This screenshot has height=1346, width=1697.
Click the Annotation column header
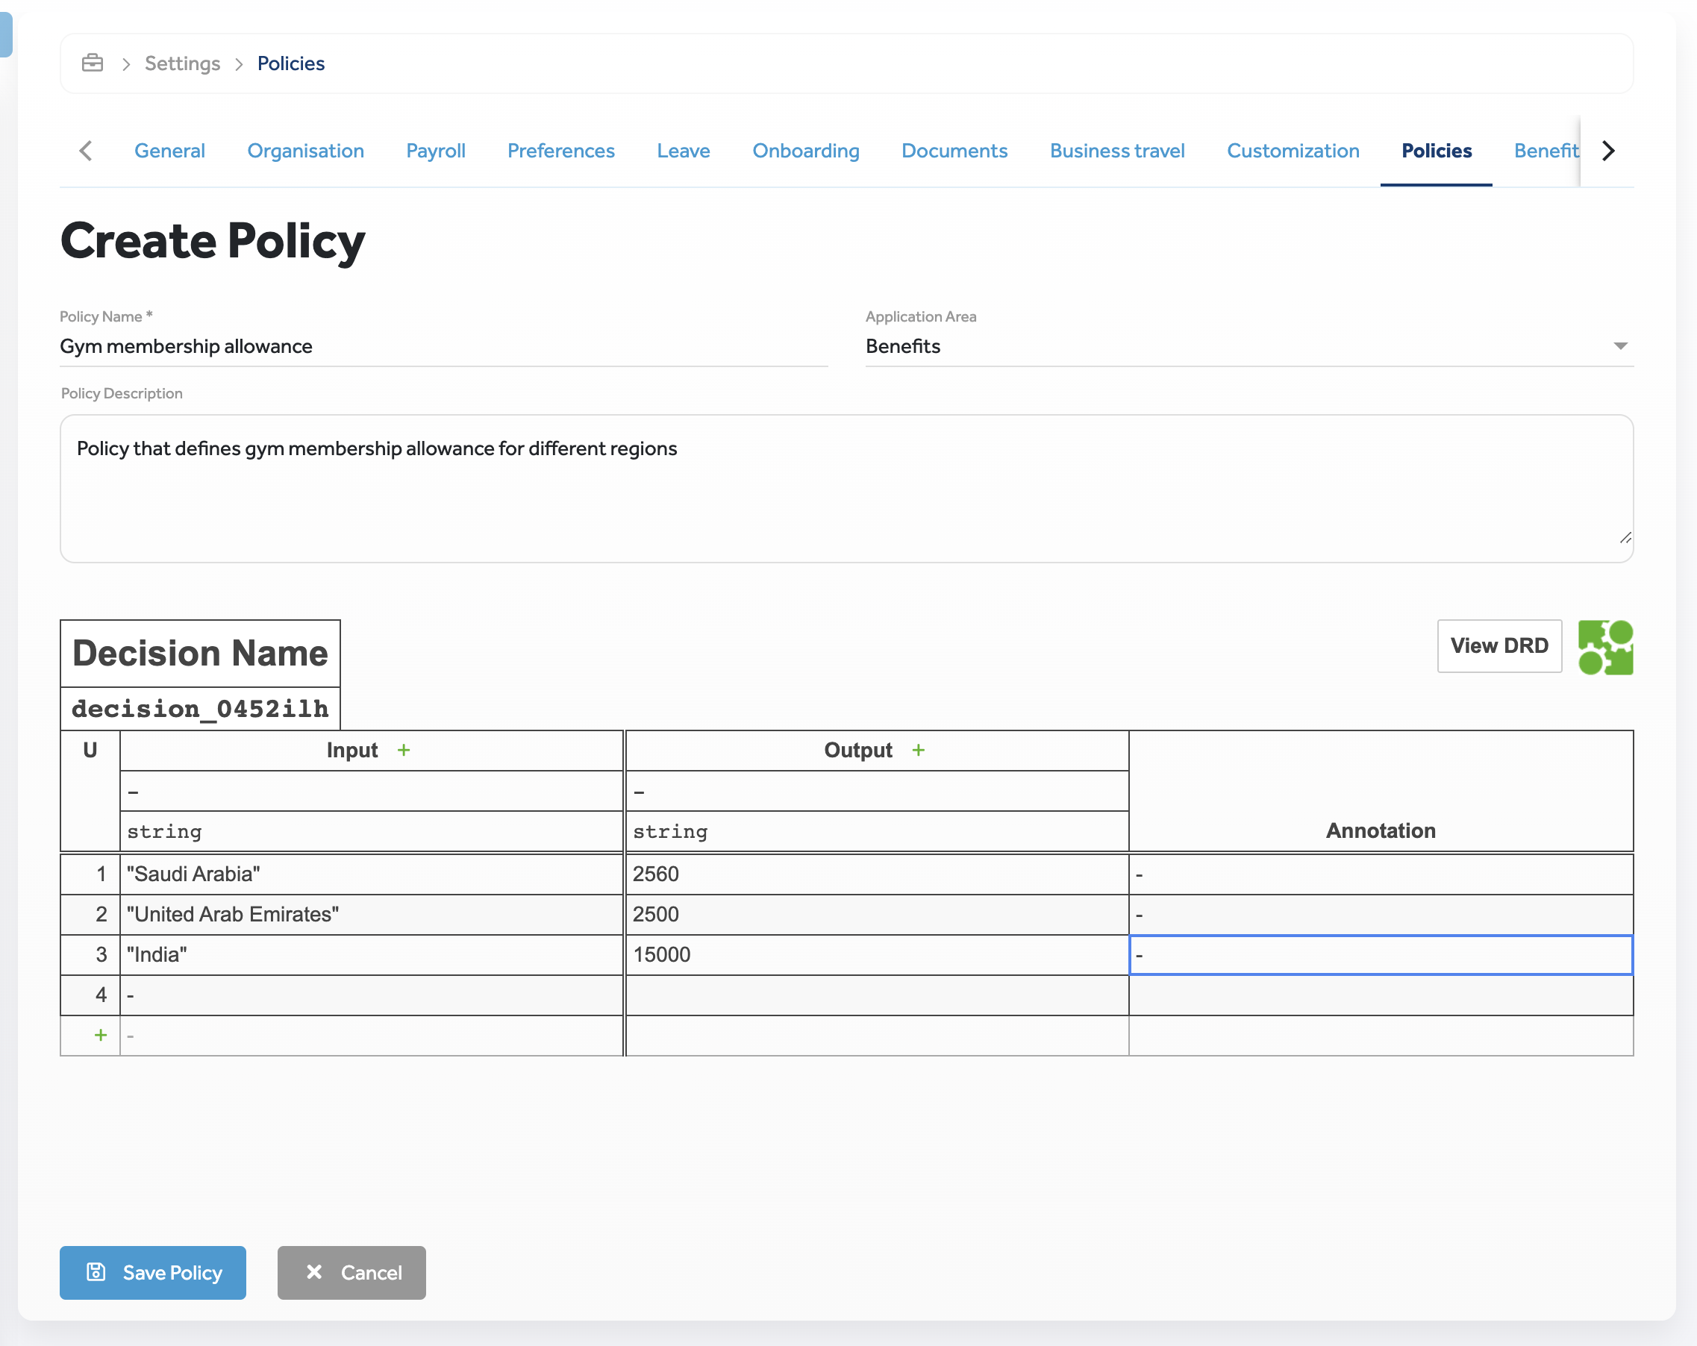tap(1381, 791)
